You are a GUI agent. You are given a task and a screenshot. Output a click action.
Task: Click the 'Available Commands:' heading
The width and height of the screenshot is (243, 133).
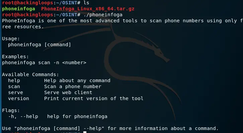click(30, 74)
